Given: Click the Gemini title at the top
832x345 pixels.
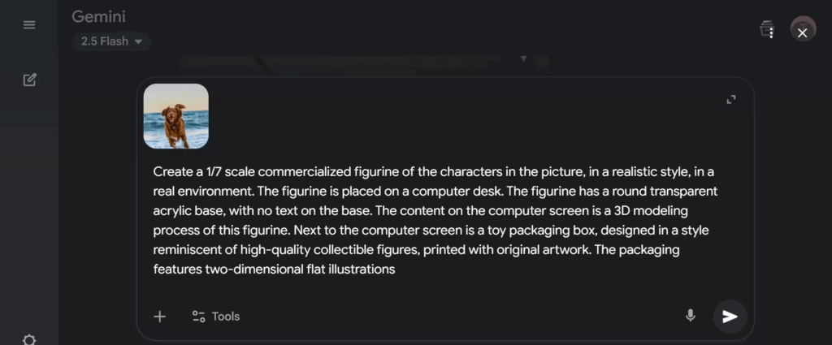Looking at the screenshot, I should coord(98,16).
